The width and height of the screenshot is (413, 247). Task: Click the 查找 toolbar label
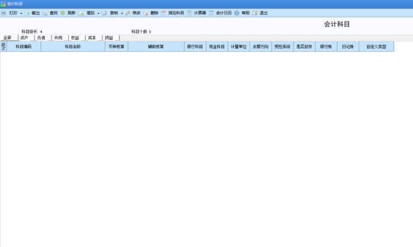(x=53, y=13)
